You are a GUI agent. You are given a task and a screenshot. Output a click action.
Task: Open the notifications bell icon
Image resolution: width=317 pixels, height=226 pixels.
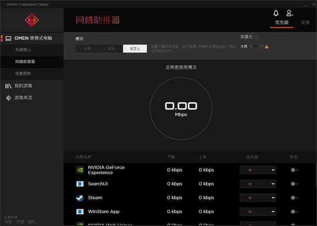tap(276, 13)
